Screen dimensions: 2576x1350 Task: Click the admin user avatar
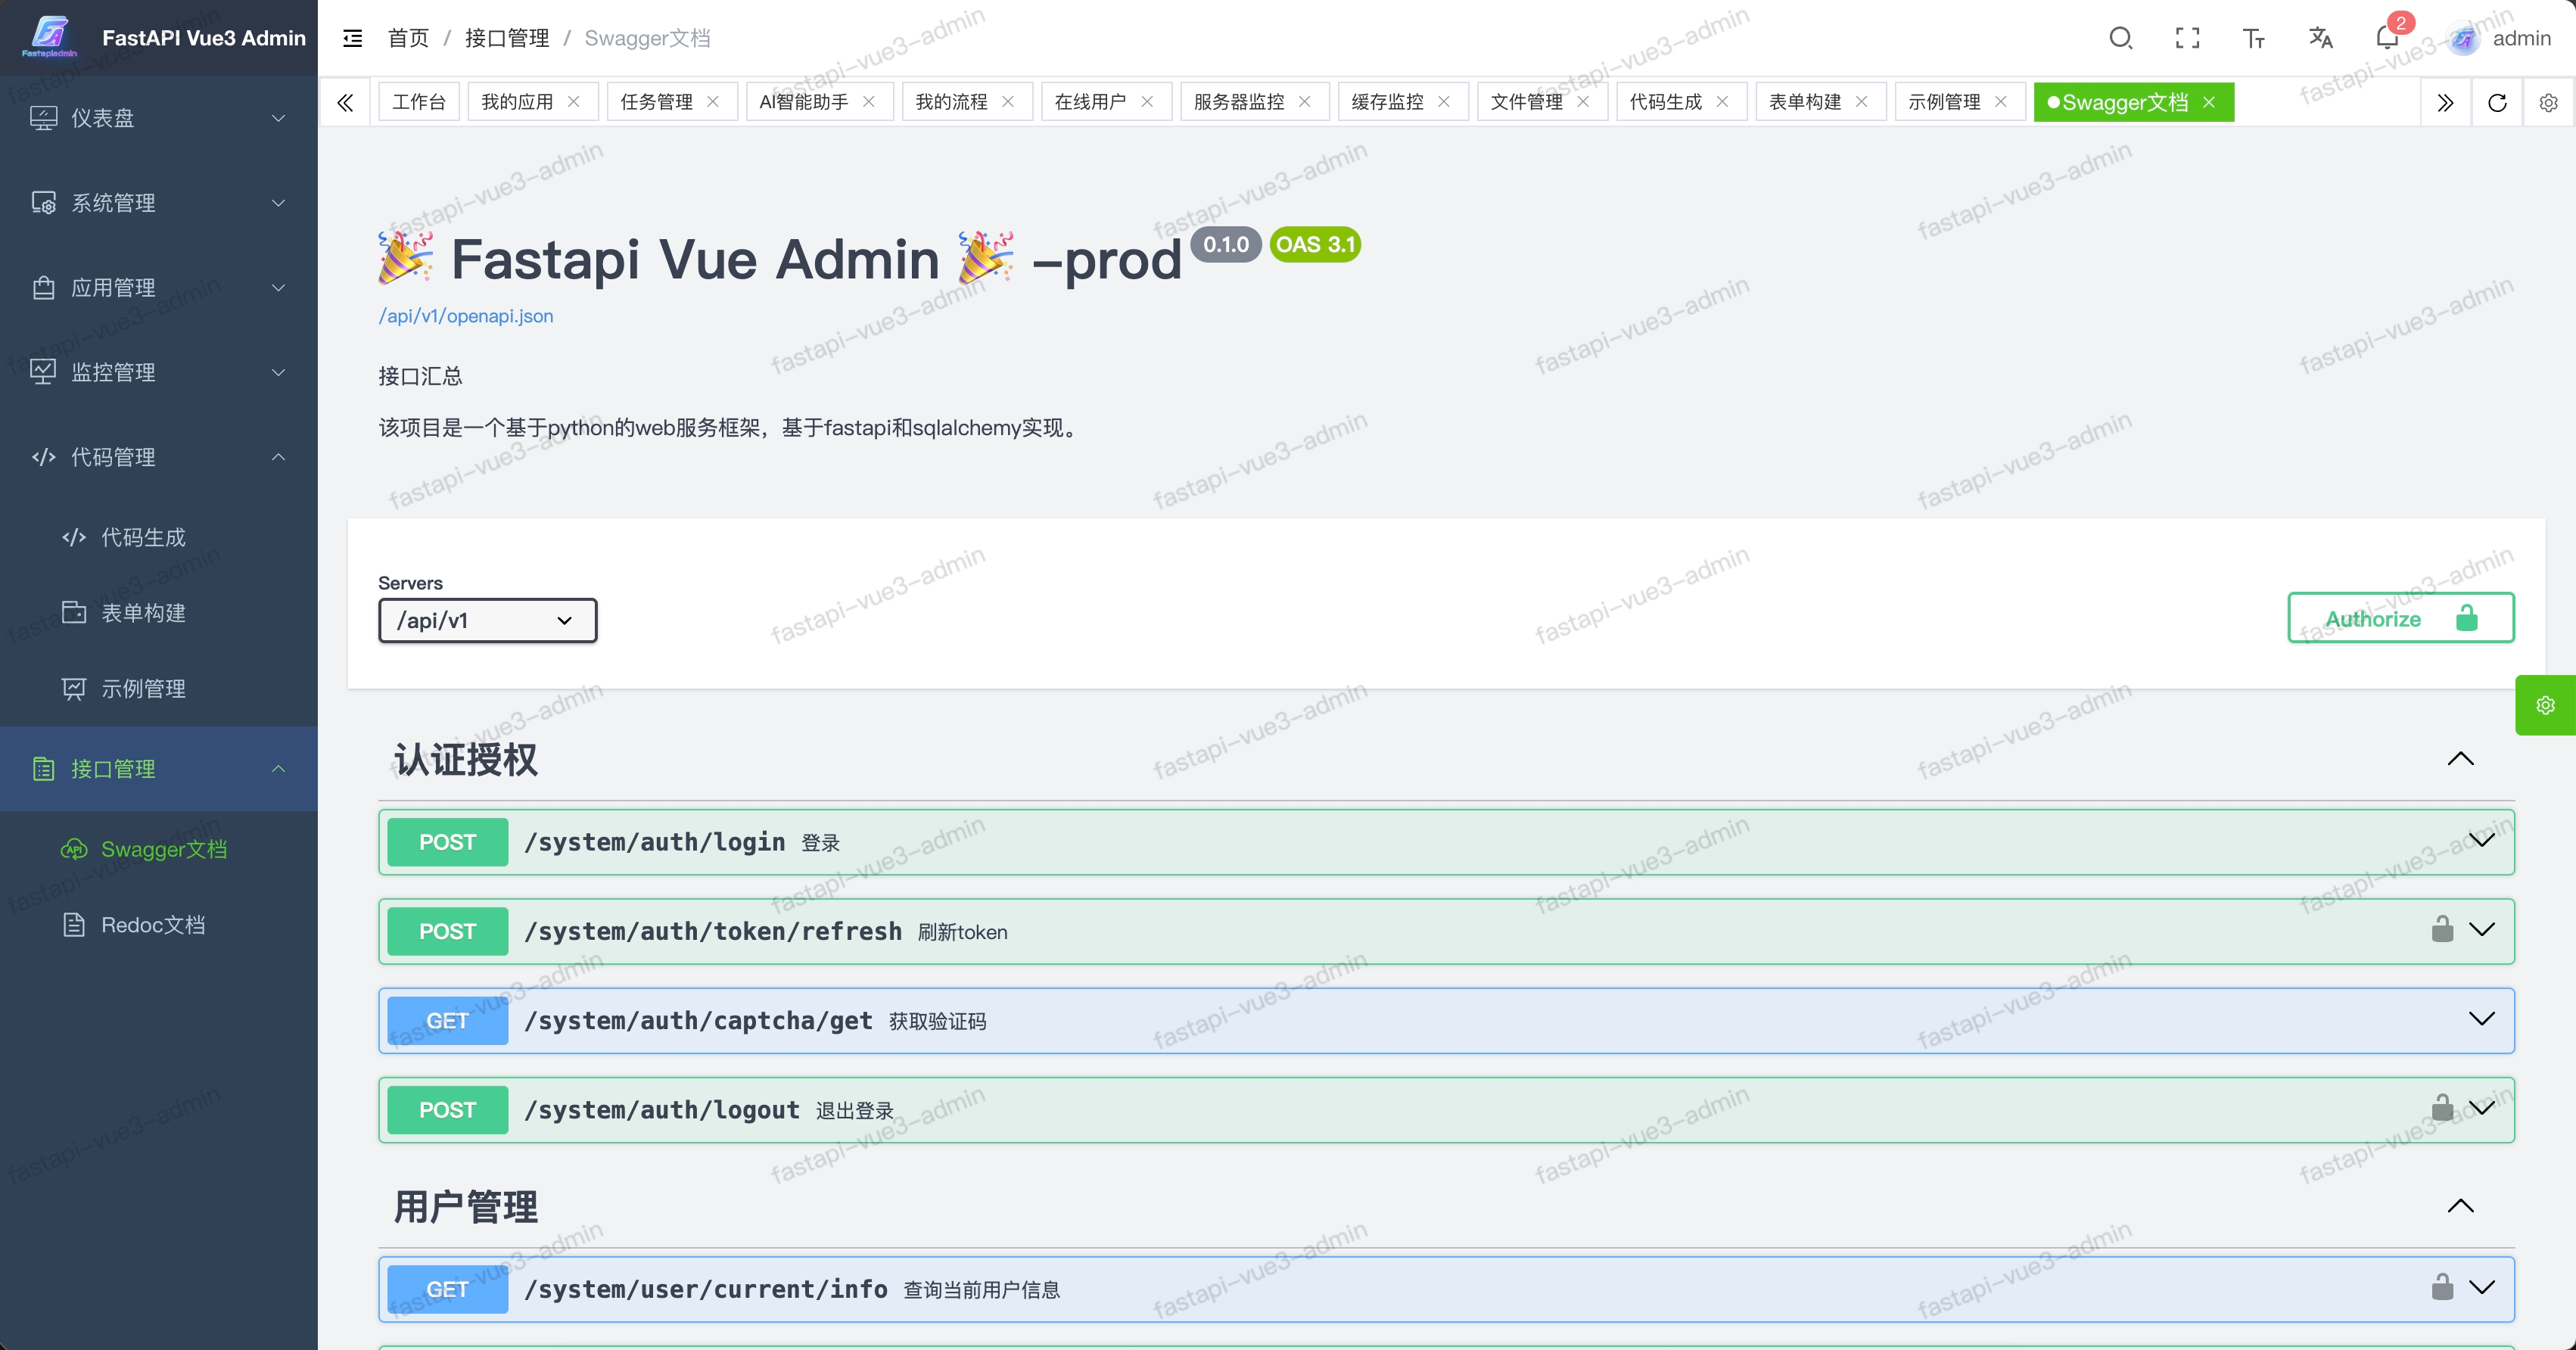[x=2463, y=38]
